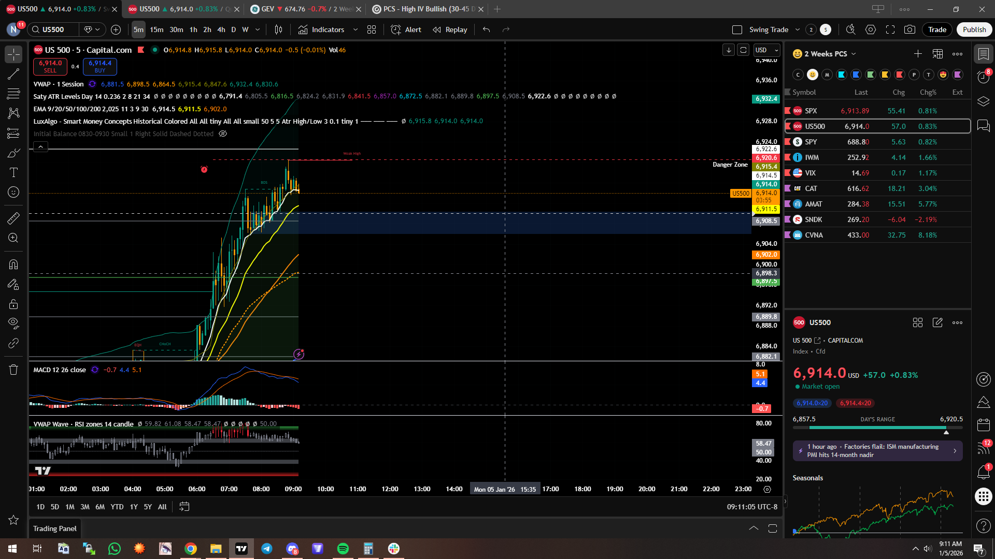Toggle hide all drawings eye icon

13,323
